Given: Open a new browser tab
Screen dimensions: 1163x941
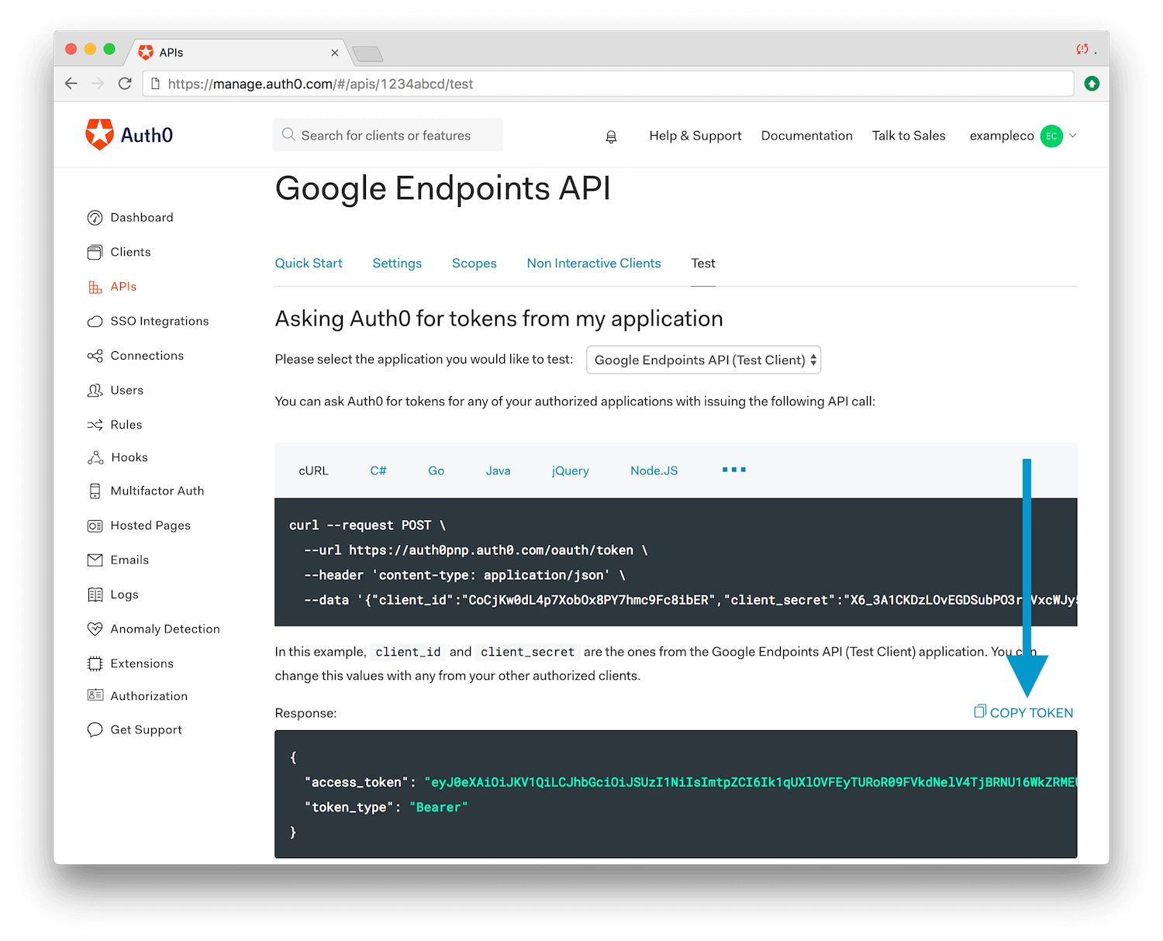Looking at the screenshot, I should pos(368,53).
